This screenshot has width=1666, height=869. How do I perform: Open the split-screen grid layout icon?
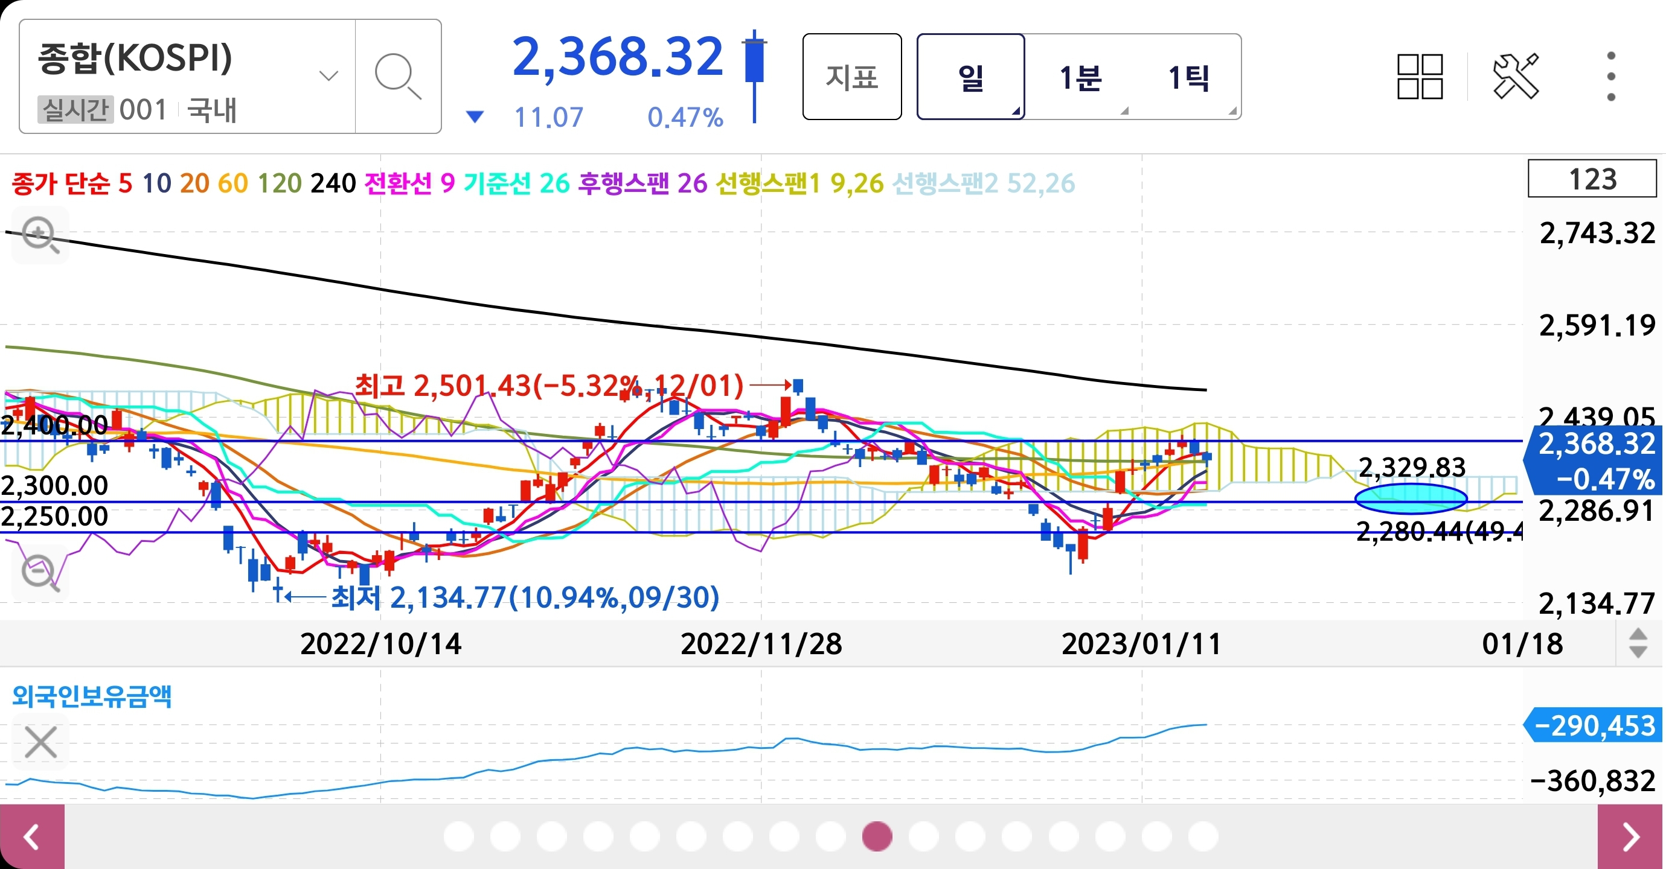[1420, 76]
